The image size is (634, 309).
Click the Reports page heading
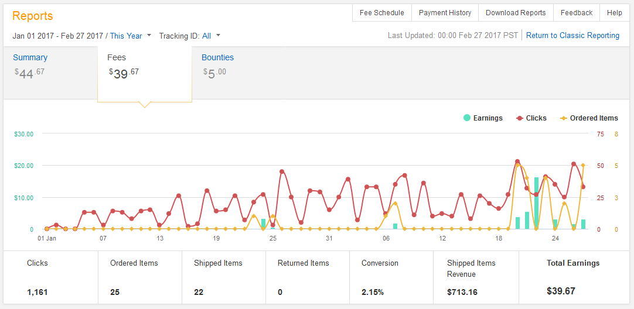(x=33, y=16)
